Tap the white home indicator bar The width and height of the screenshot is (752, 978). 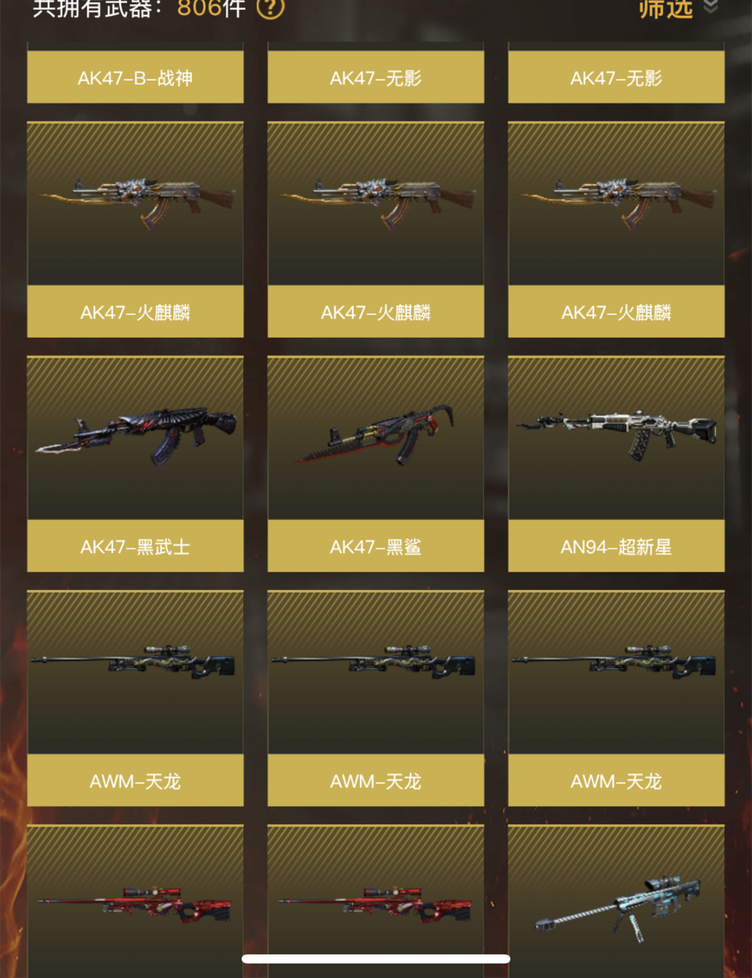click(376, 959)
